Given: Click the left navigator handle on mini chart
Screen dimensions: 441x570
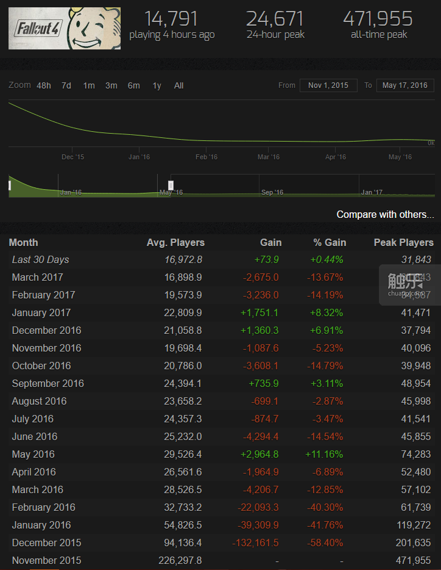Looking at the screenshot, I should (x=10, y=185).
